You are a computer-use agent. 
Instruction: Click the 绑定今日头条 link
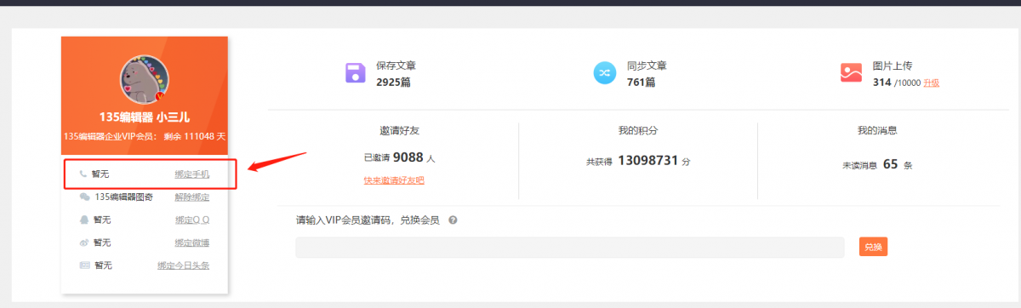[x=184, y=265]
